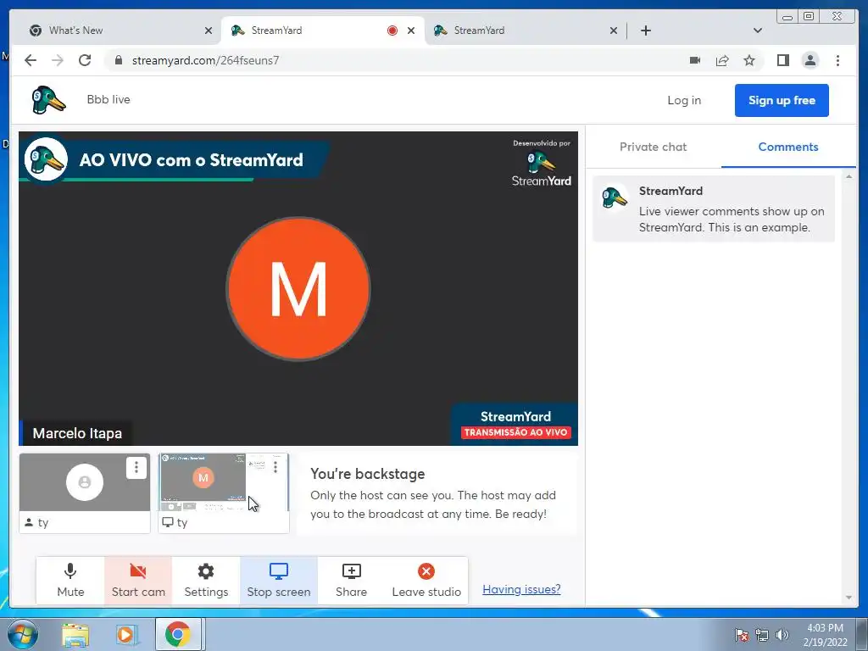Image resolution: width=868 pixels, height=651 pixels.
Task: Open Chrome three-dot menu
Action: click(x=837, y=60)
